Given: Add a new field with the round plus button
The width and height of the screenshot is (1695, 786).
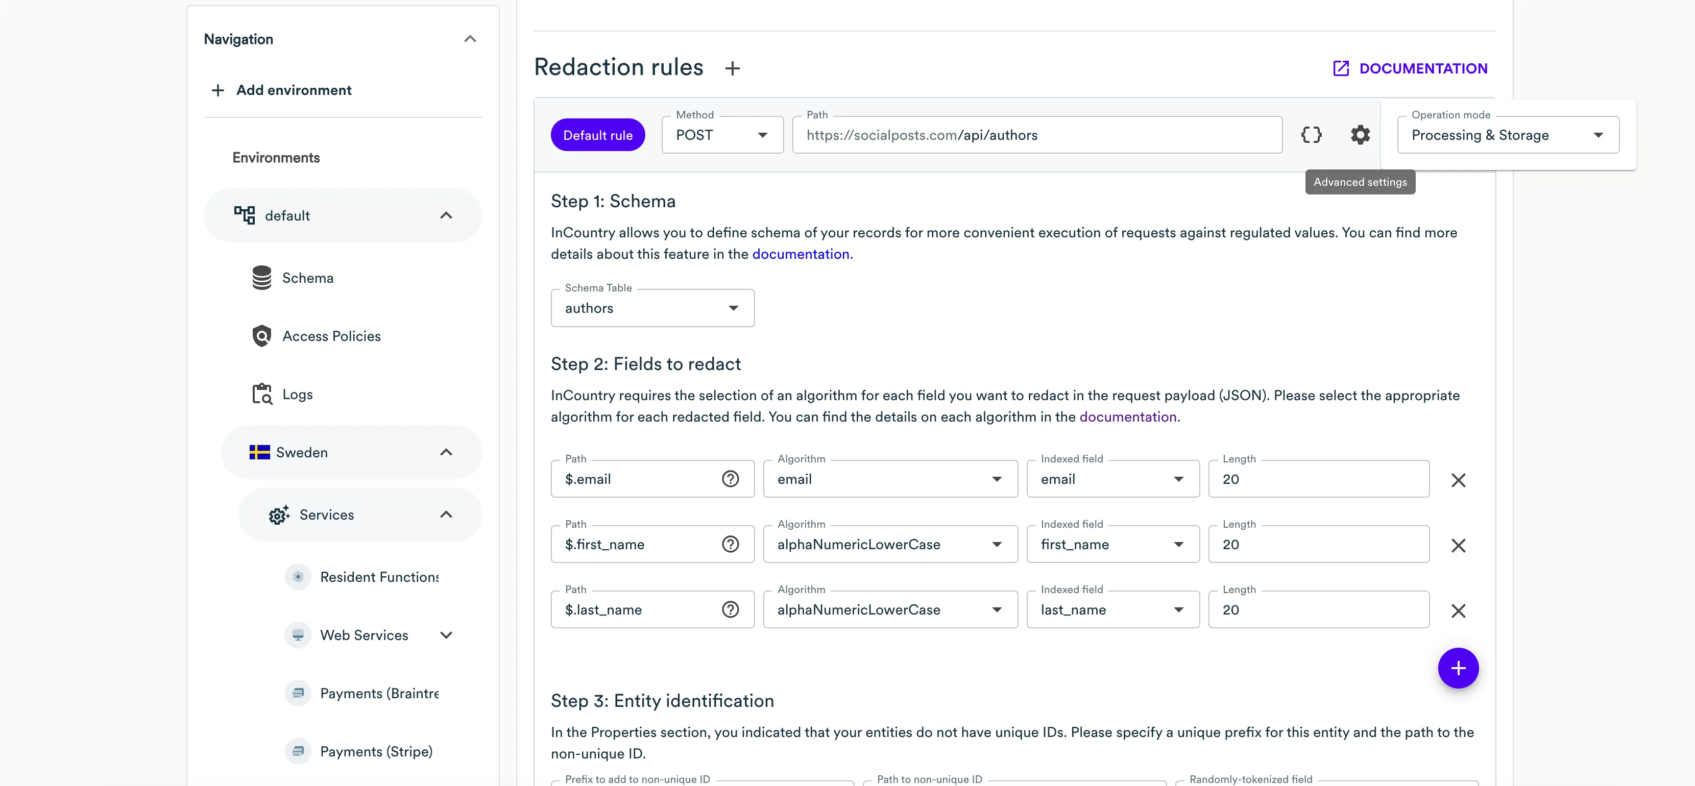Looking at the screenshot, I should click(x=1458, y=668).
